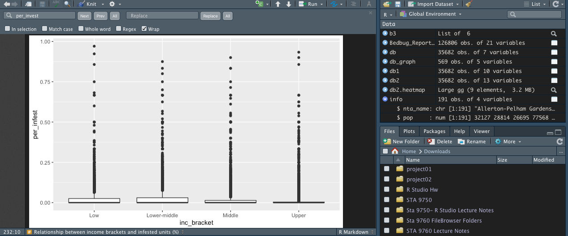This screenshot has width=568, height=236.
Task: Enable Regex search option
Action: point(118,29)
